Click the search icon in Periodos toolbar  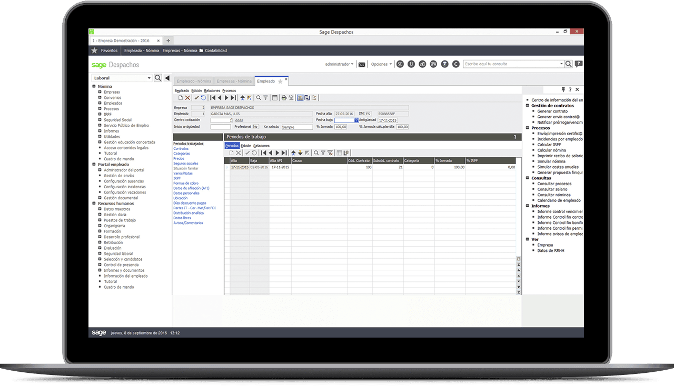click(316, 153)
